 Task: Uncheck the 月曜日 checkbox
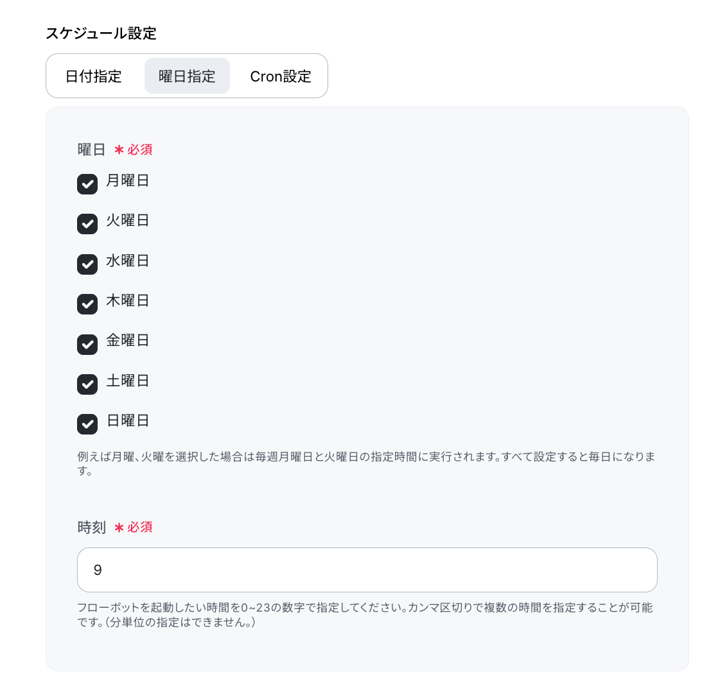87,184
